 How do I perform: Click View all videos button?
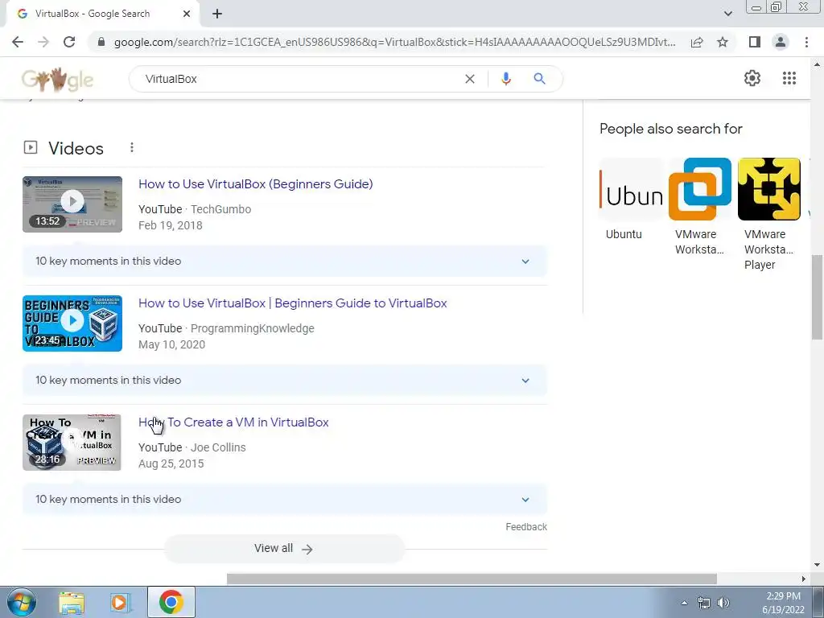(x=284, y=549)
